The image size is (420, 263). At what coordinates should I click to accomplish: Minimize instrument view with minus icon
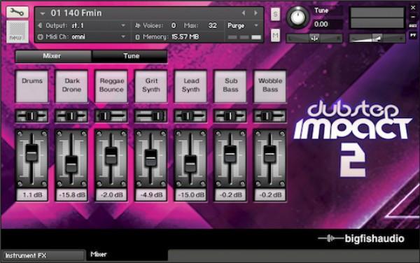click(413, 17)
